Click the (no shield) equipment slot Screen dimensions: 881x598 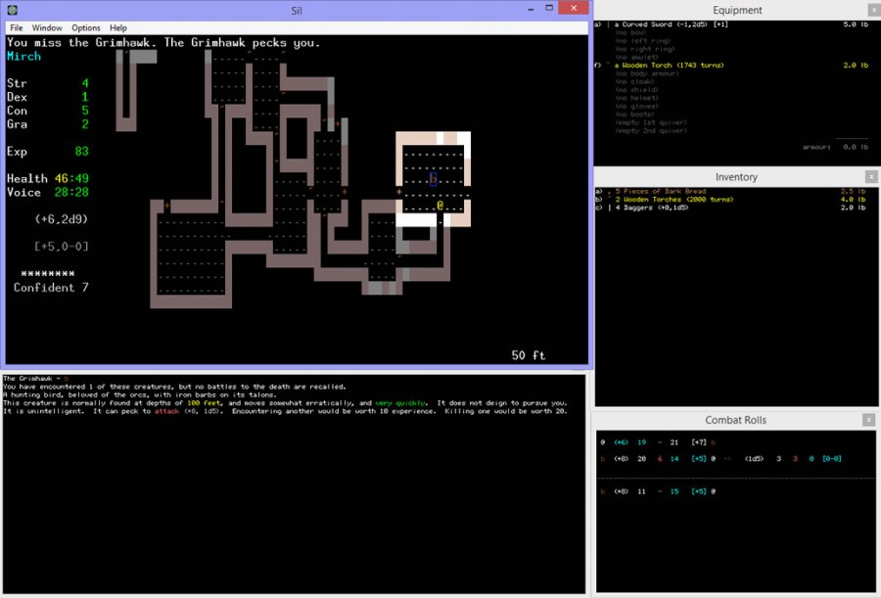click(636, 90)
